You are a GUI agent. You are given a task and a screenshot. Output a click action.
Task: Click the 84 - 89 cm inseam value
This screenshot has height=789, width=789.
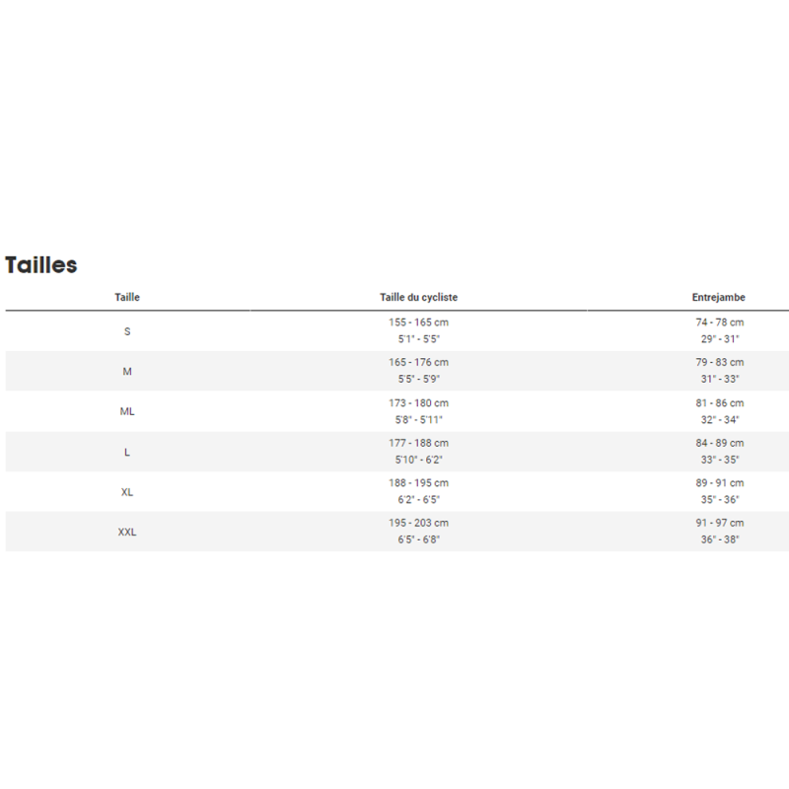(720, 443)
